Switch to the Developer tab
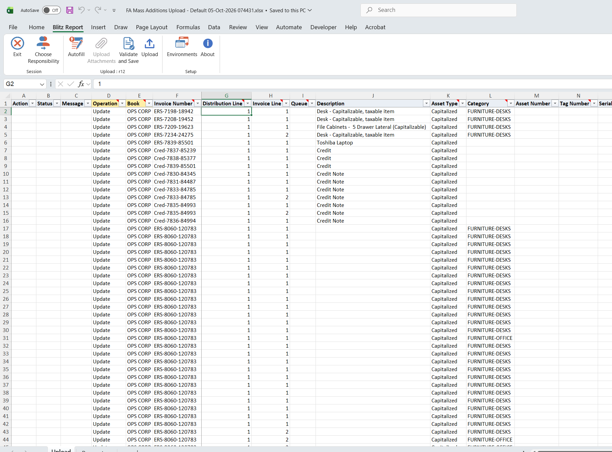Viewport: 612px width, 452px height. pos(323,27)
